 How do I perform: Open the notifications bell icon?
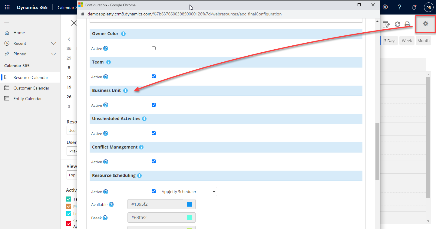[x=414, y=7]
